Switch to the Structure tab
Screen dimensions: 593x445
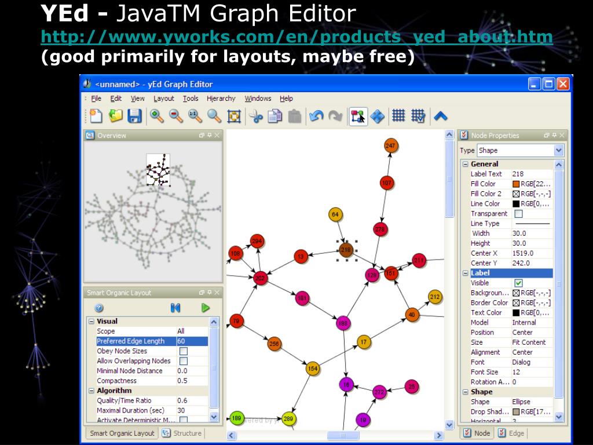(182, 433)
